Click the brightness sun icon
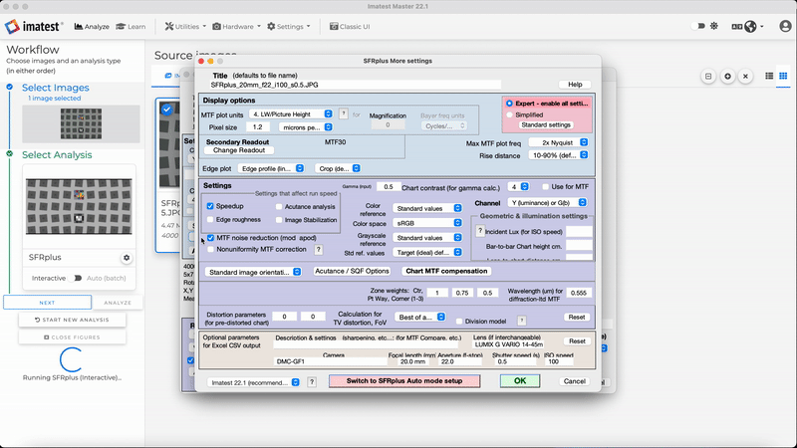 pyautogui.click(x=714, y=26)
